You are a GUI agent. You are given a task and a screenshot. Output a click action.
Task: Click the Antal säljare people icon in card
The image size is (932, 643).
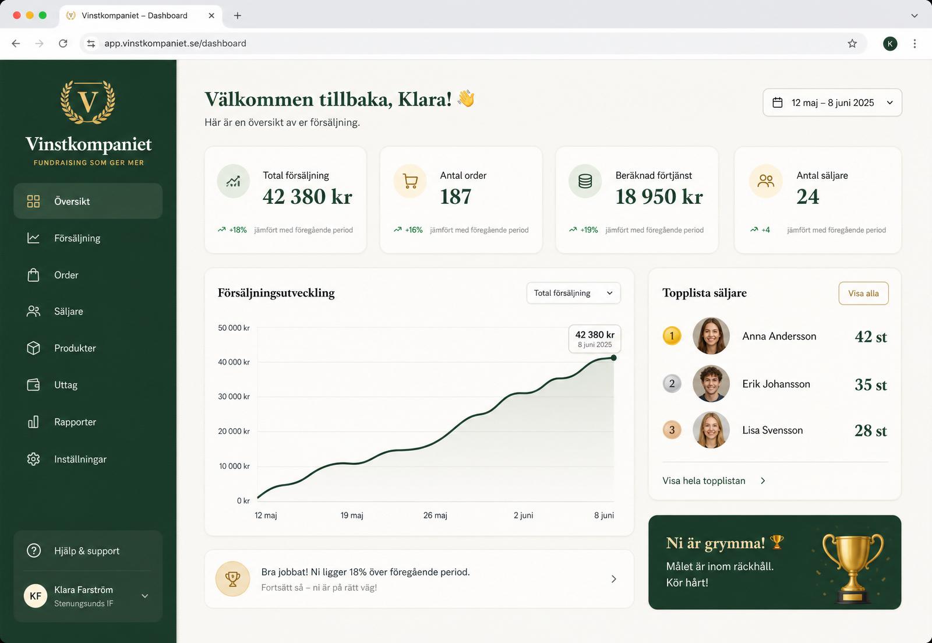click(766, 181)
